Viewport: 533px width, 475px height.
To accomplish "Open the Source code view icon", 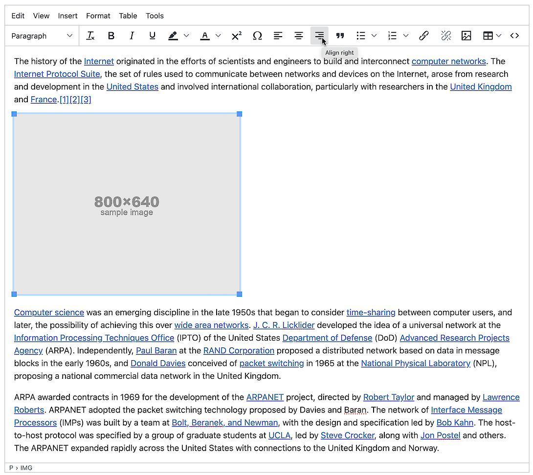I will click(514, 36).
